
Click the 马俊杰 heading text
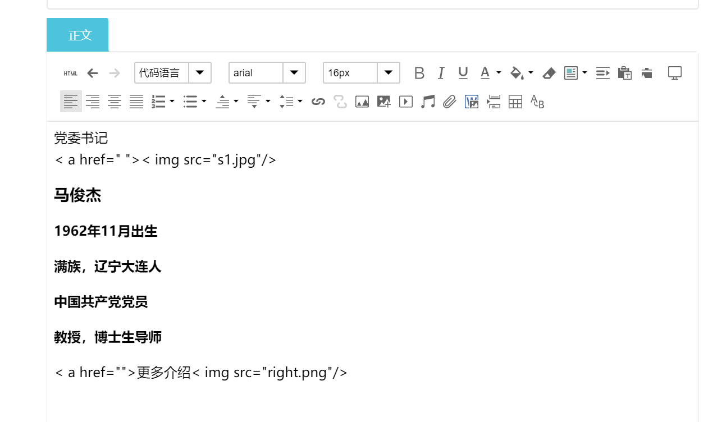tap(77, 195)
